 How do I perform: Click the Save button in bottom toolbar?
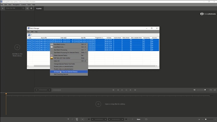tap(138, 119)
